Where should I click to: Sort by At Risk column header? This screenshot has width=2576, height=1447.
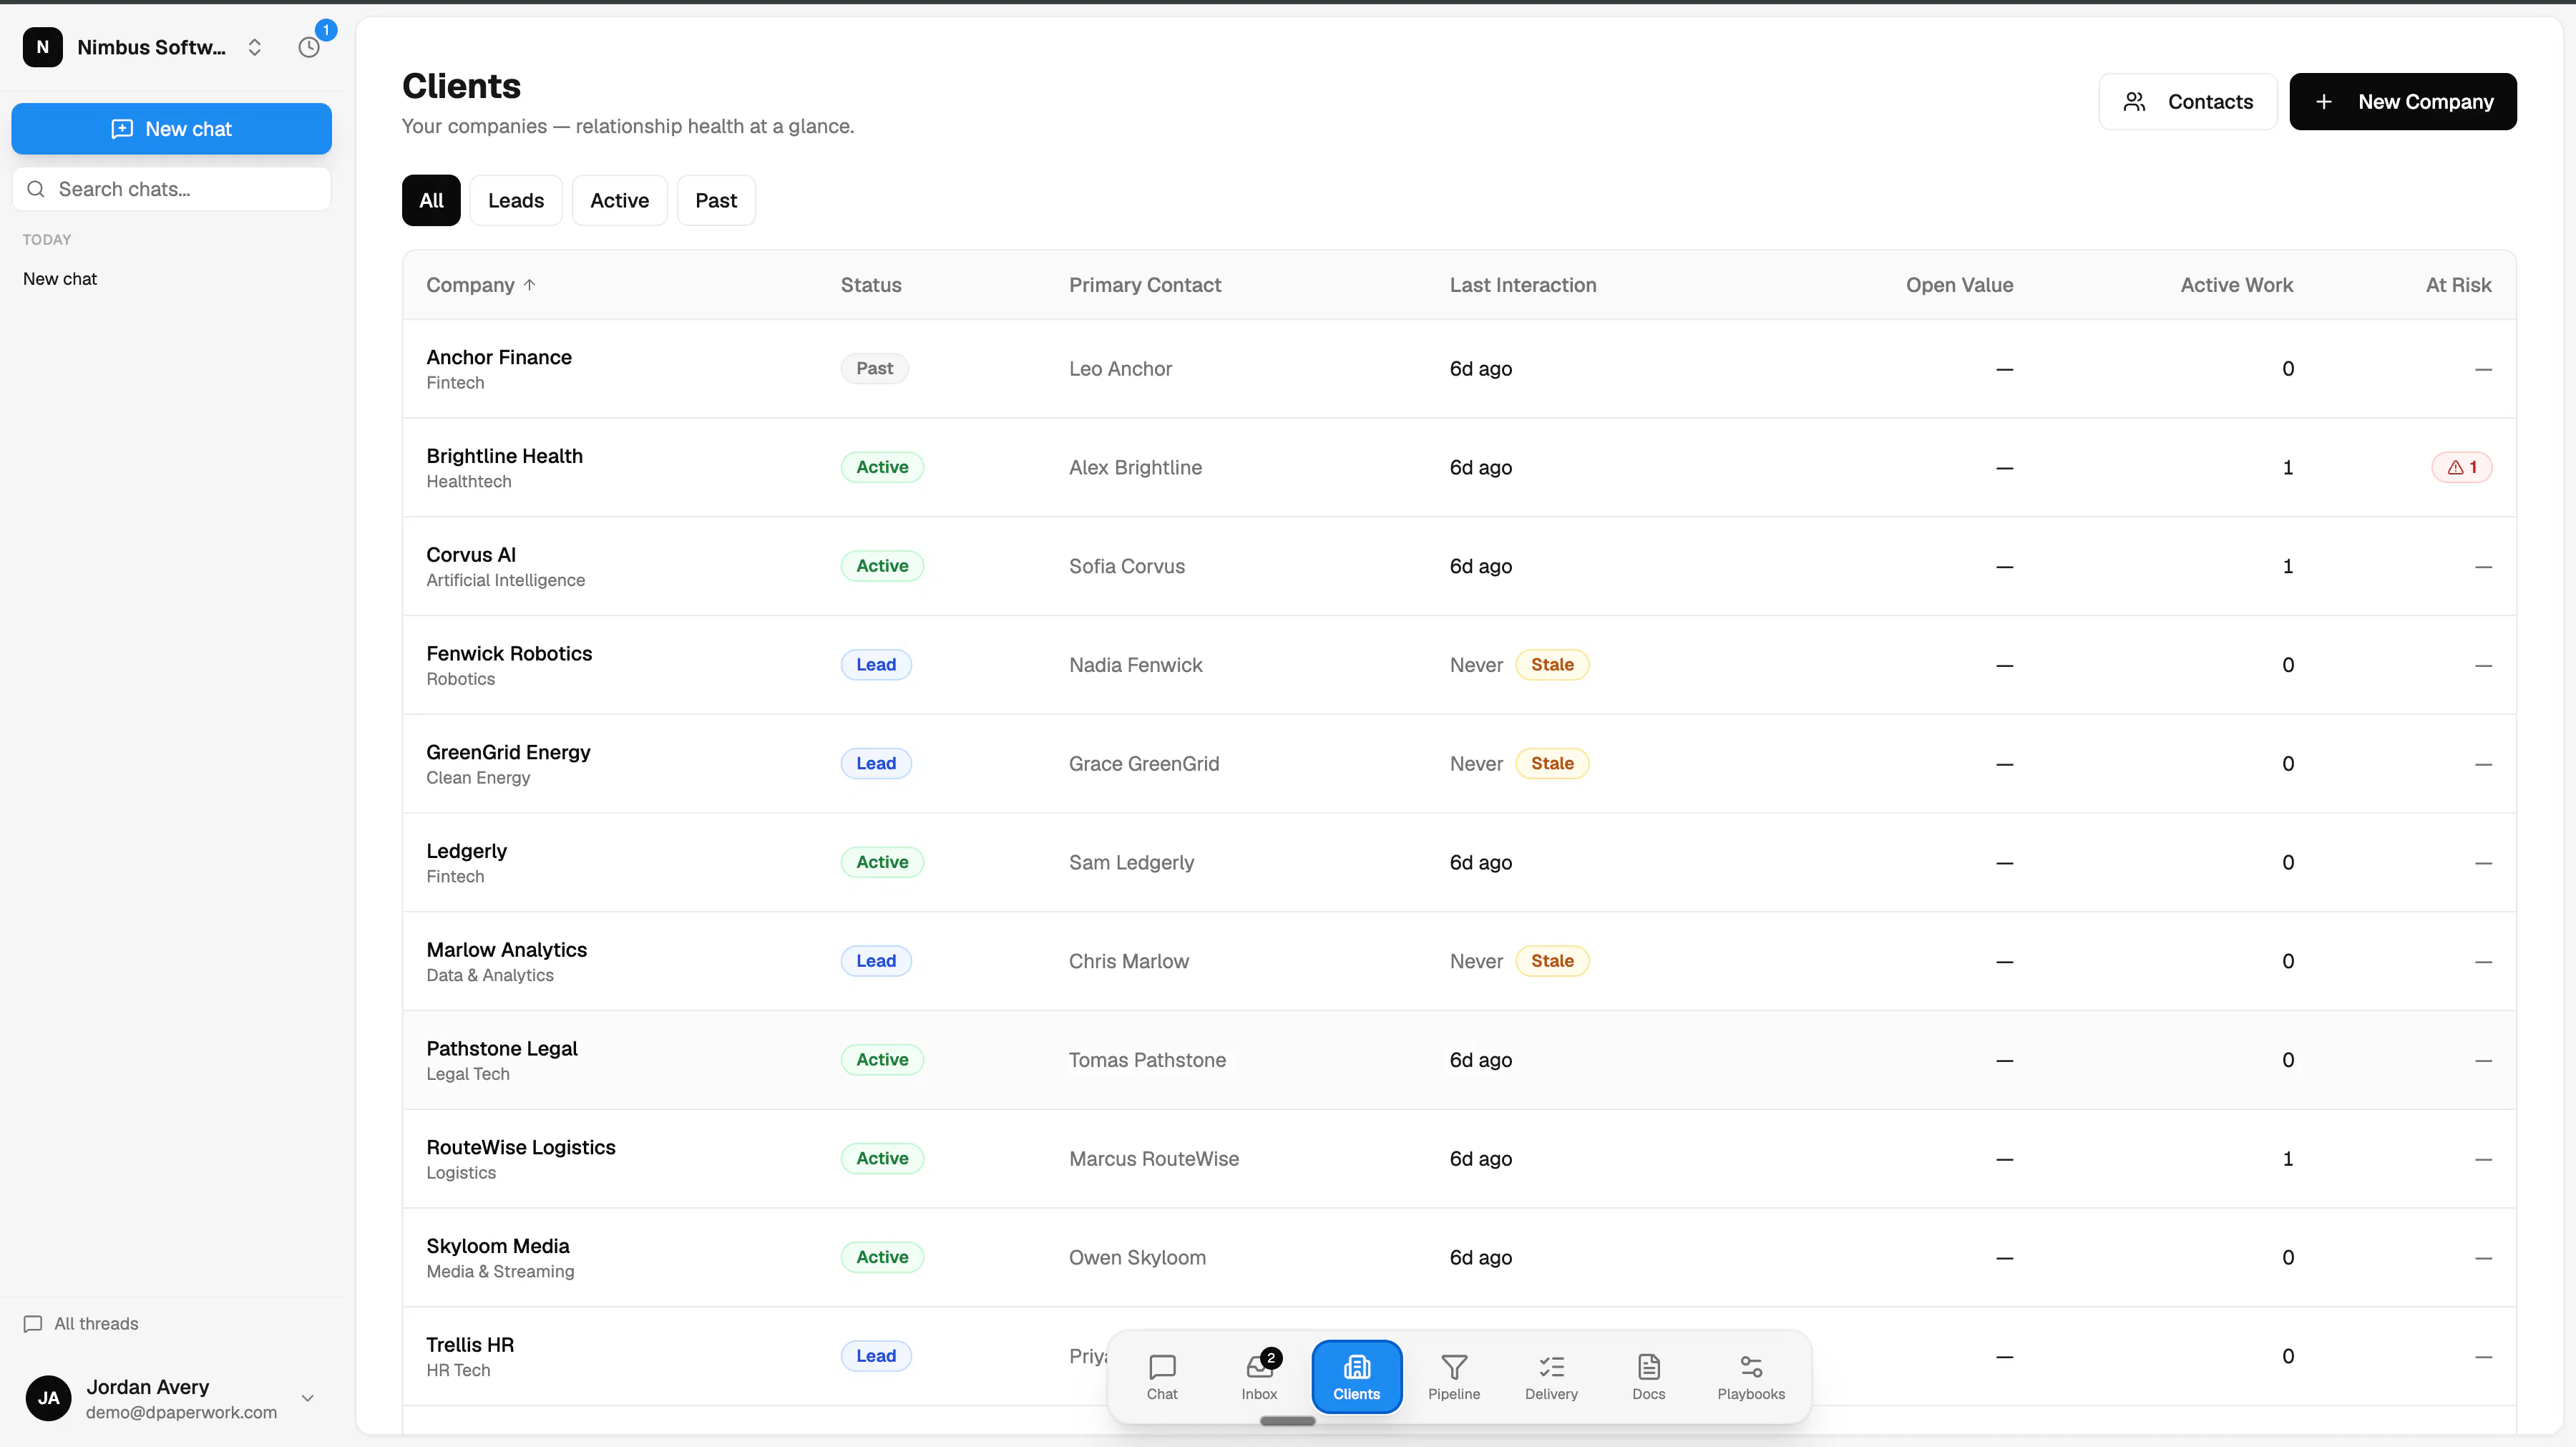[x=2458, y=285]
